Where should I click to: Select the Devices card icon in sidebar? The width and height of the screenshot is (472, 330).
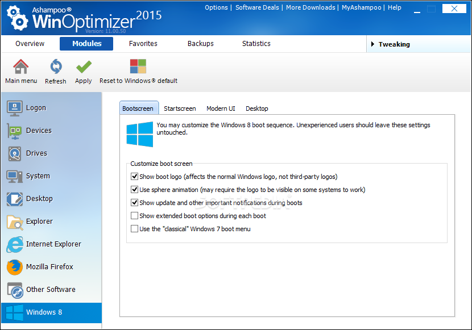point(14,131)
